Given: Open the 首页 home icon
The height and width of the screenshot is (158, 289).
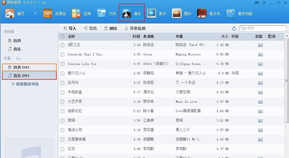Looking at the screenshot, I should pyautogui.click(x=10, y=13).
